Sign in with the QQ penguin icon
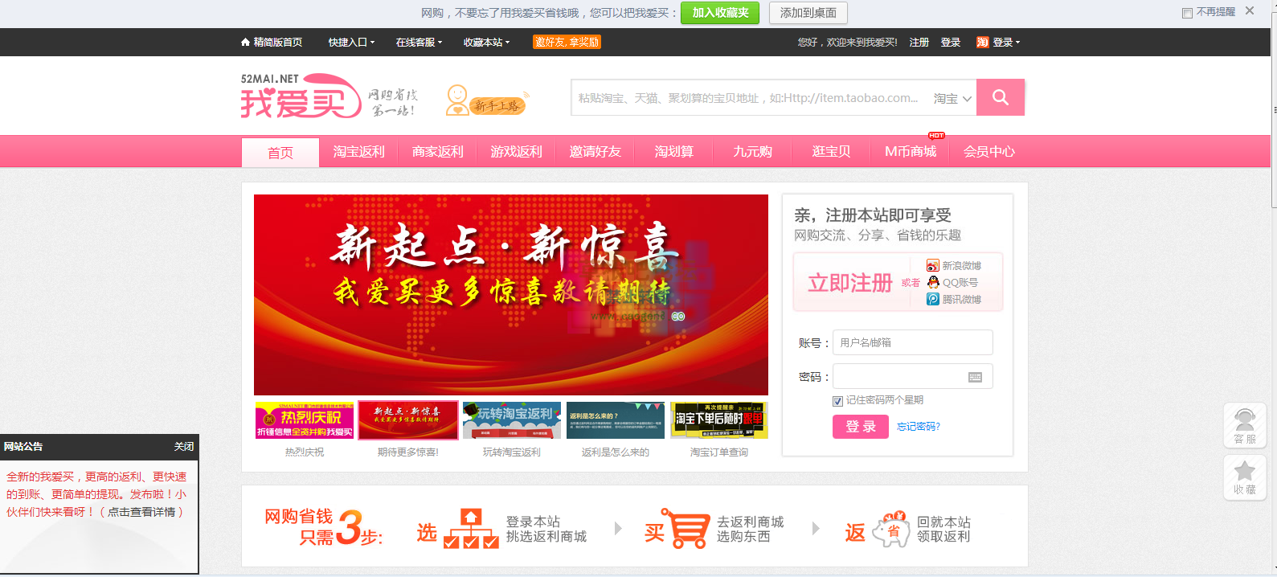This screenshot has height=577, width=1277. 933,282
